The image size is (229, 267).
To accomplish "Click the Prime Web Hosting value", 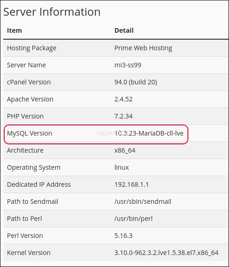I will 143,48.
